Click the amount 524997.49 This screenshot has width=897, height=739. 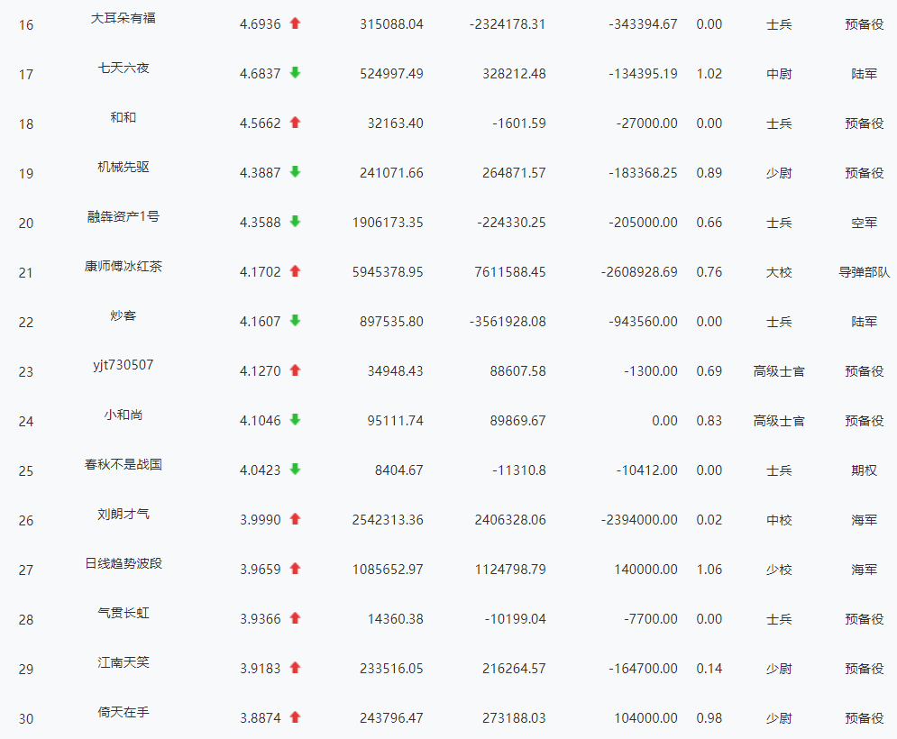pos(392,74)
